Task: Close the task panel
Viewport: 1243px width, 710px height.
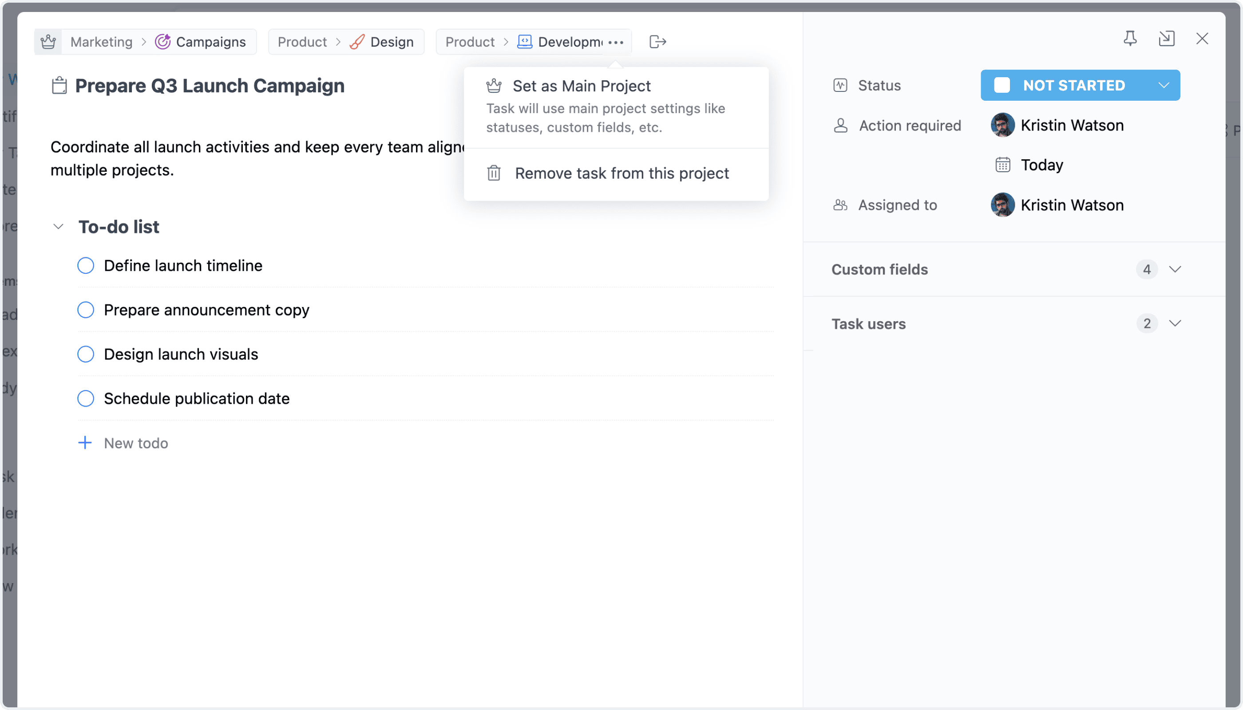Action: (1202, 39)
